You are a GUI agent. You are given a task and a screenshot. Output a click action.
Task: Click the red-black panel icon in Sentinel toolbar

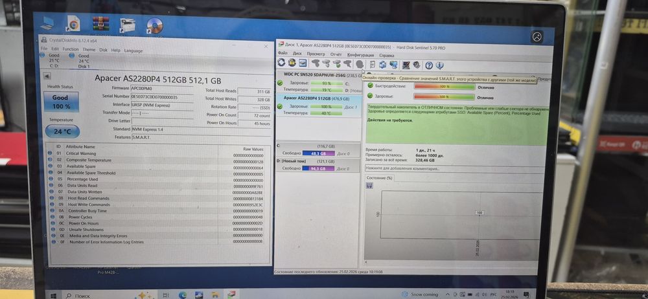(x=406, y=65)
